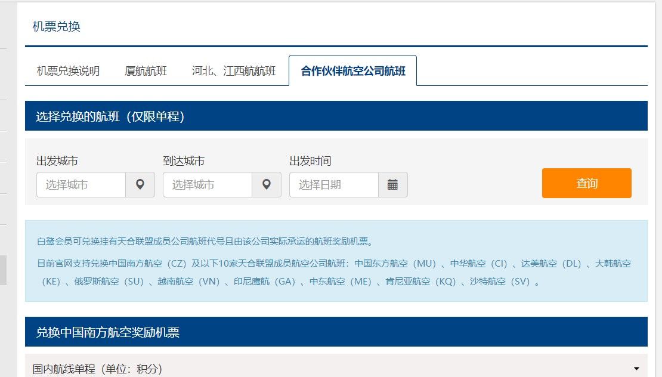This screenshot has height=377, width=662.
Task: Click the 到达城市 label
Action: point(184,161)
